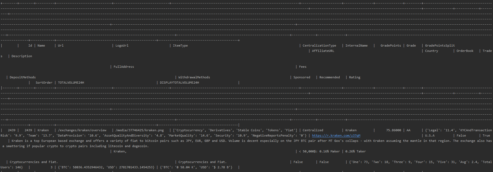Screen dimensions: 493x172
Task: Click the Country column header
Action: tap(432, 51)
